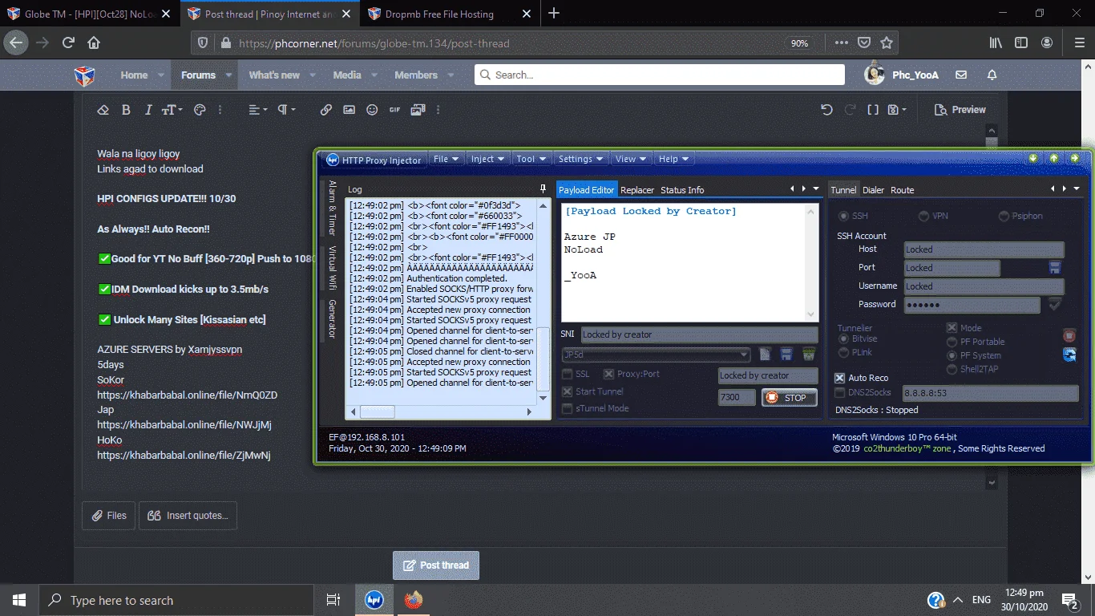Click the insert image icon
The width and height of the screenshot is (1095, 616).
[x=349, y=110]
